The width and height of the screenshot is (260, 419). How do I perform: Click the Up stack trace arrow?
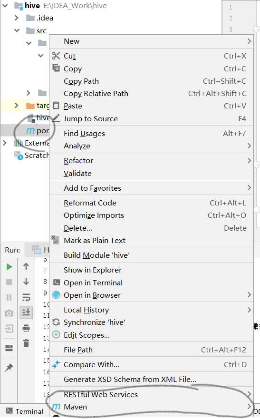26,266
